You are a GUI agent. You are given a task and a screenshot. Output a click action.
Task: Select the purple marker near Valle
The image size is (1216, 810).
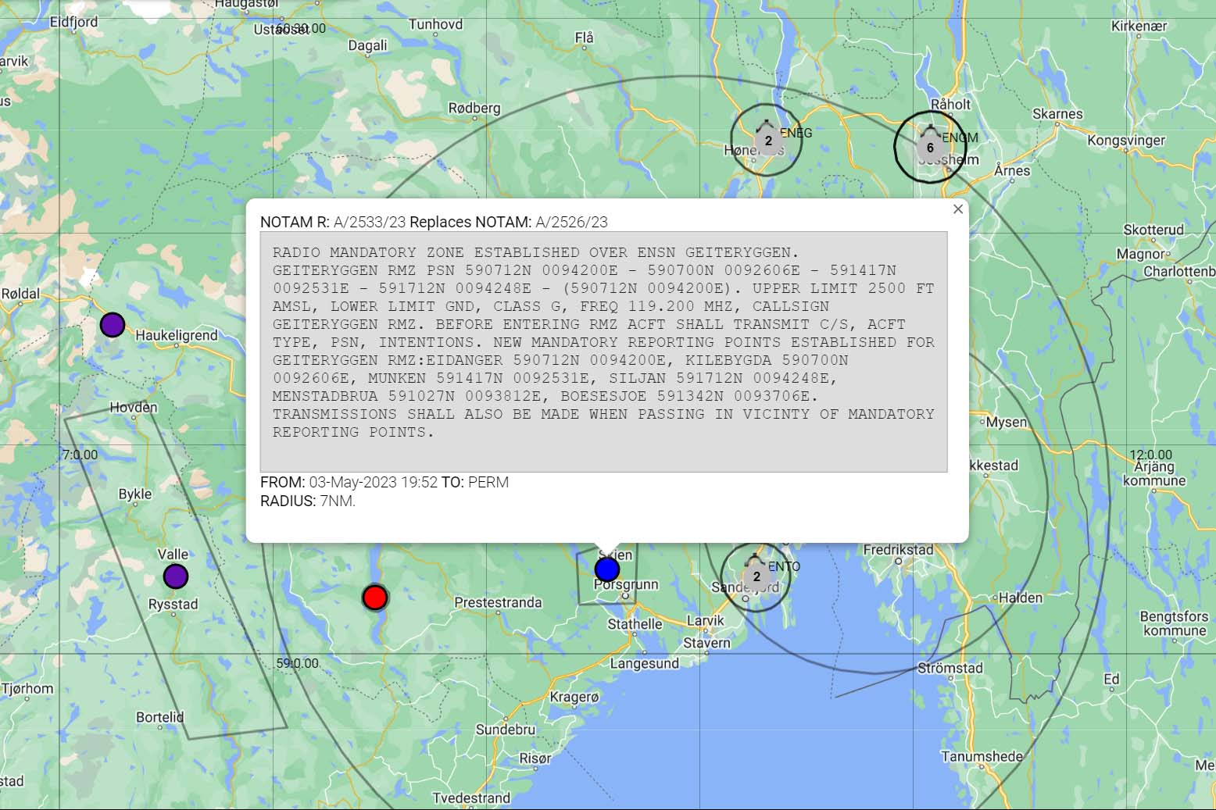[176, 576]
